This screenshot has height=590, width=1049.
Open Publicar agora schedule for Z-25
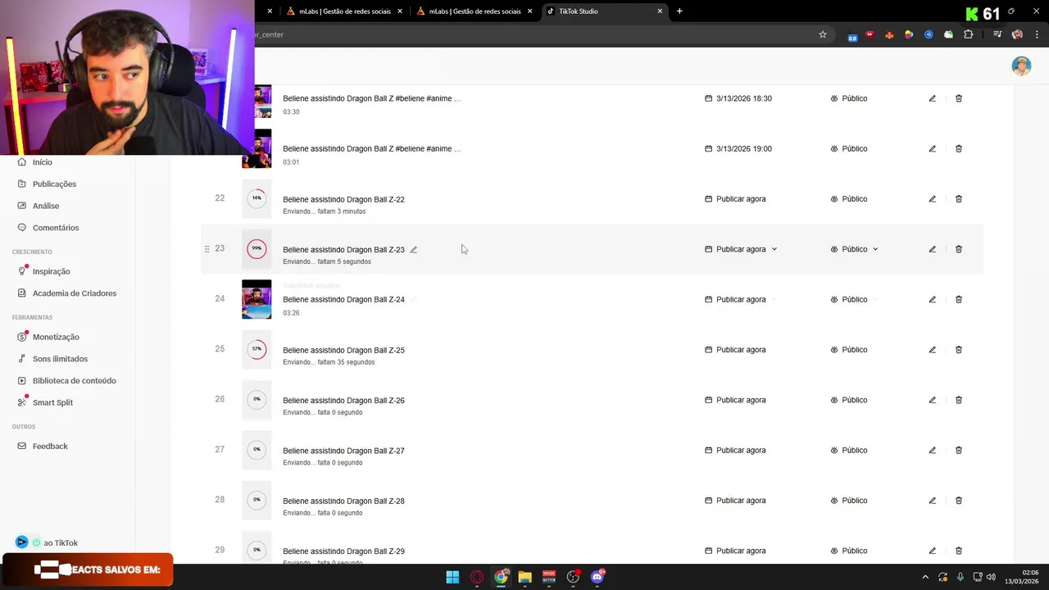tap(735, 350)
